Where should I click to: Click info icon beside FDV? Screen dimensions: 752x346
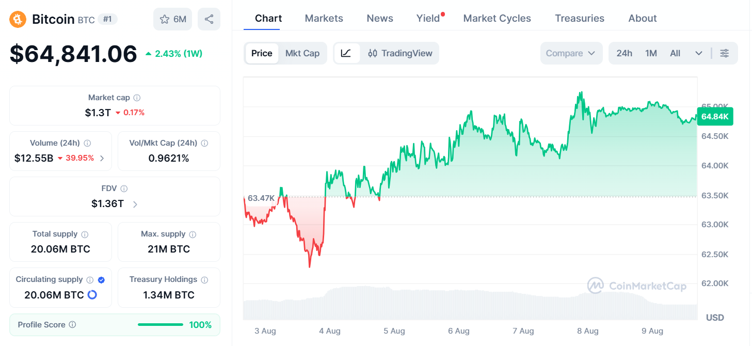(x=124, y=188)
